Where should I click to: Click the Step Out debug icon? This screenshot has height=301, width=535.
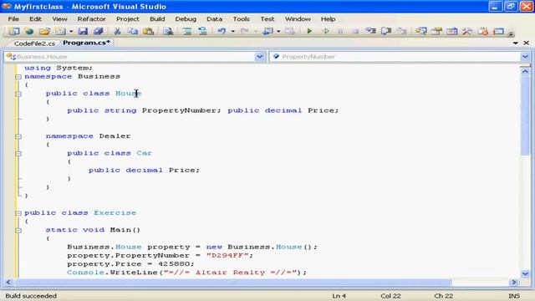pos(401,32)
